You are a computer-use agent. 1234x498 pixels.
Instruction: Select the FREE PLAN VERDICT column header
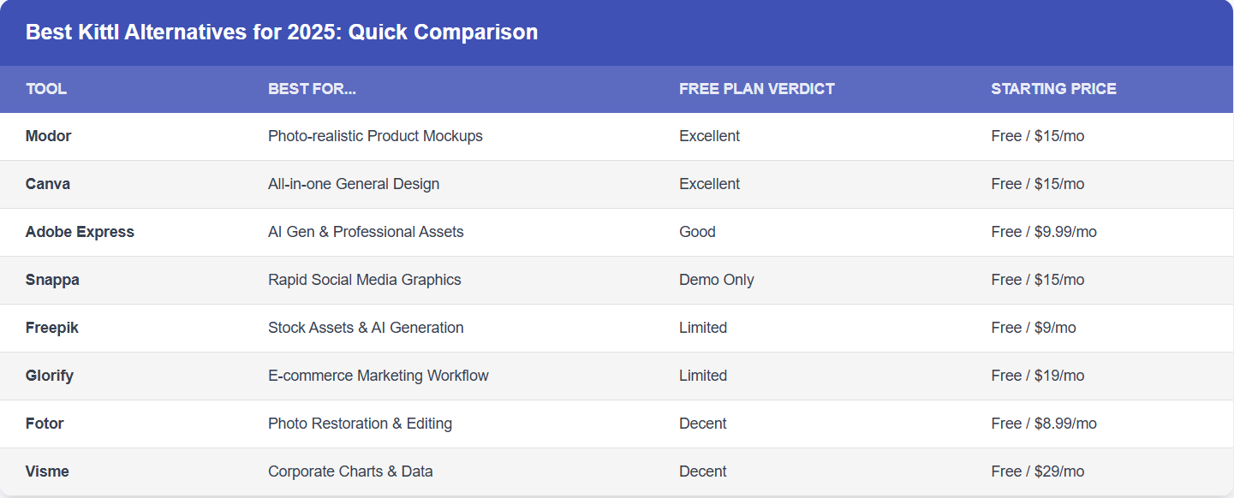756,89
